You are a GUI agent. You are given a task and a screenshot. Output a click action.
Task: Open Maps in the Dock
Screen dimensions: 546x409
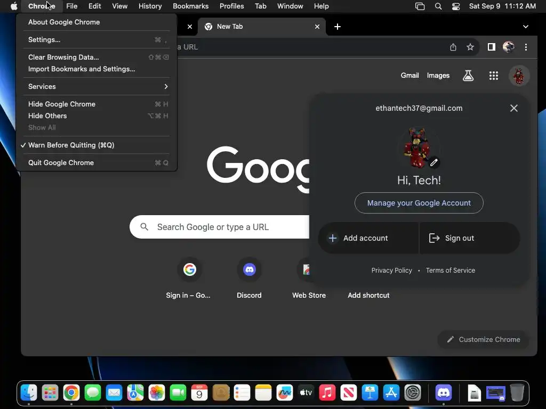(x=135, y=393)
